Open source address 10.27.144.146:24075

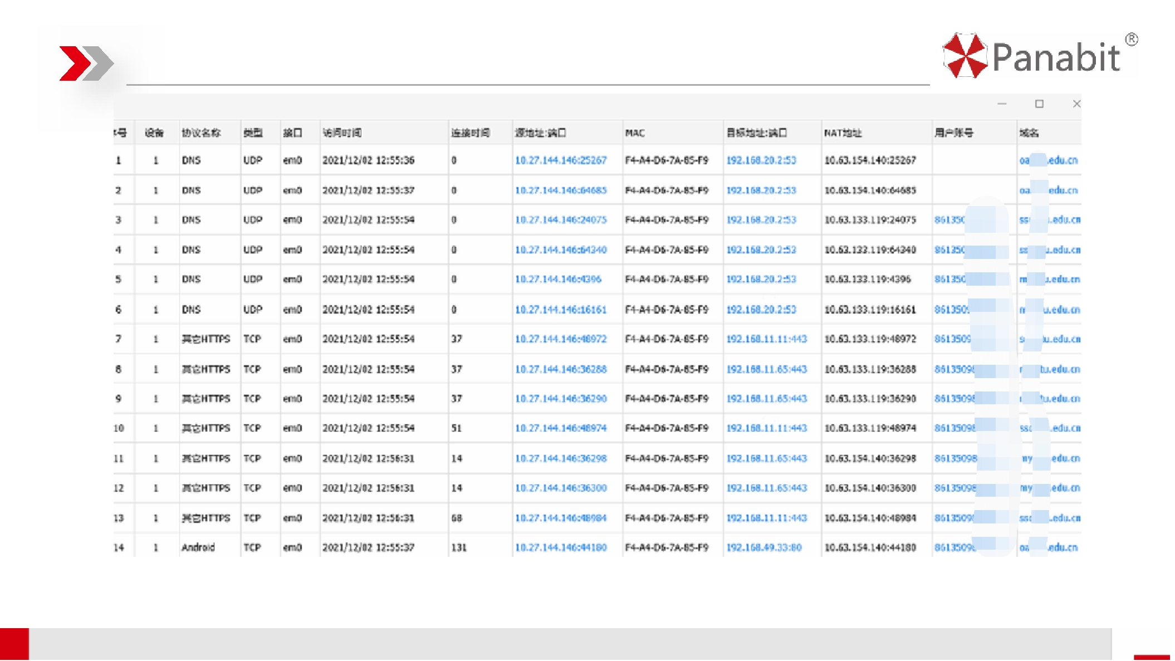(x=561, y=220)
